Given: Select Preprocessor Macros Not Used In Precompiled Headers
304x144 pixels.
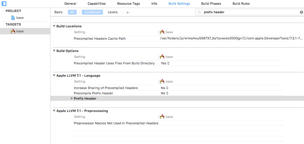Looking at the screenshot, I should tap(116, 123).
